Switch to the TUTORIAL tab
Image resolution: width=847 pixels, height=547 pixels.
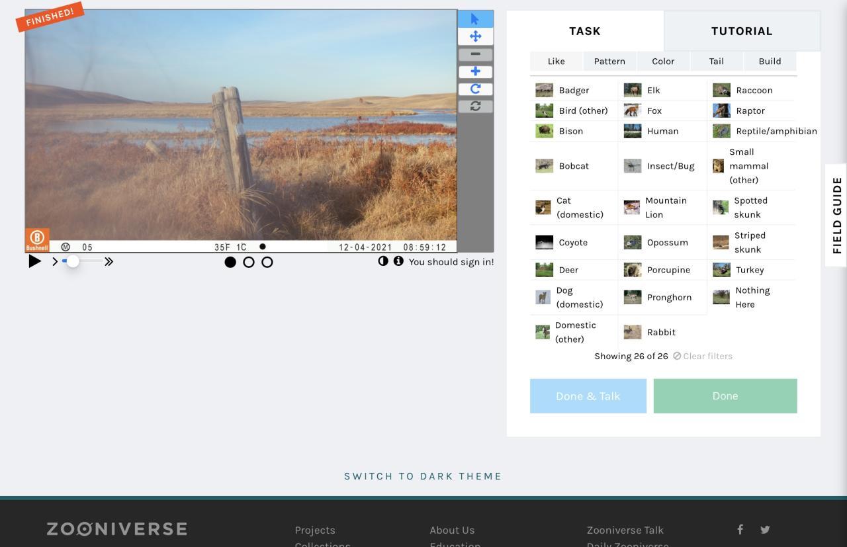[742, 31]
